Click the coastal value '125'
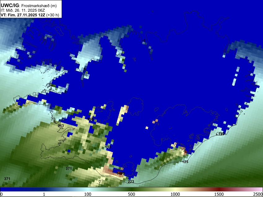Image resolution: width=263 pixels, height=197 pixels. pos(185,162)
